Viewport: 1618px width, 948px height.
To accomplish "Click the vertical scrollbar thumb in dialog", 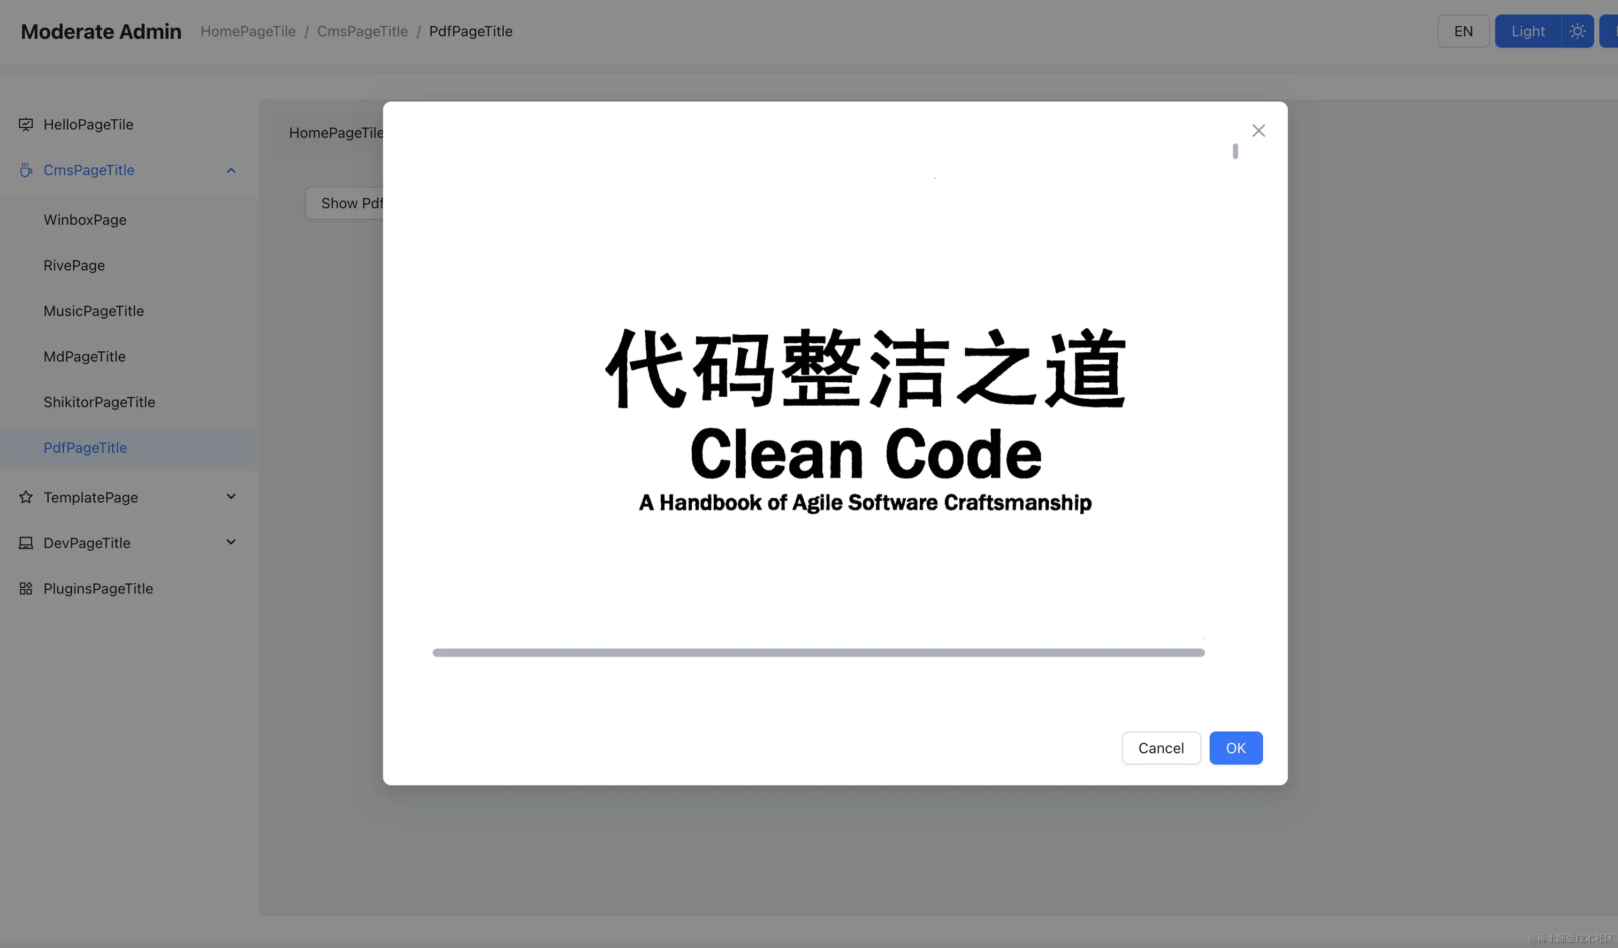I will 1235,151.
